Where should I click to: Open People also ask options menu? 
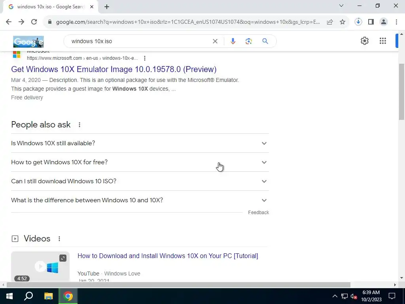click(79, 125)
